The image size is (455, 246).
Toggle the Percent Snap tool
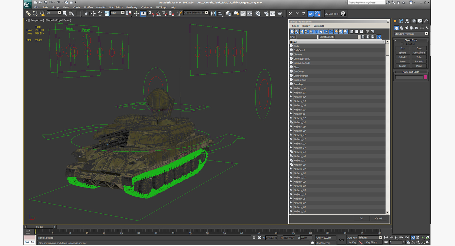click(164, 14)
